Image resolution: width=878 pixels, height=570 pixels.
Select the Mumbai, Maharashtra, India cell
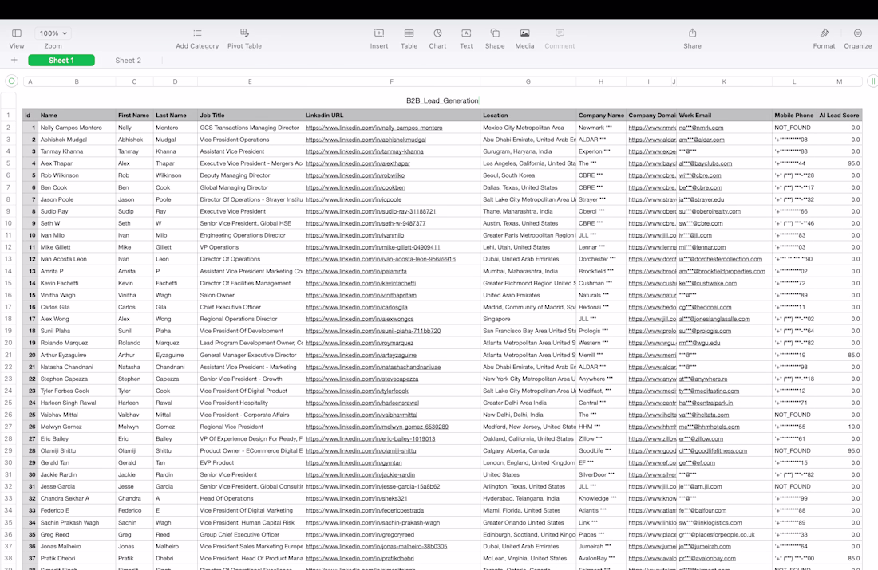click(528, 271)
